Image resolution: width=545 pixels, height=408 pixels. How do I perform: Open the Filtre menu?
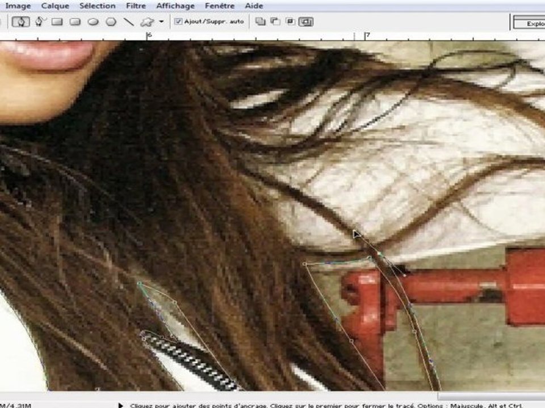[136, 6]
